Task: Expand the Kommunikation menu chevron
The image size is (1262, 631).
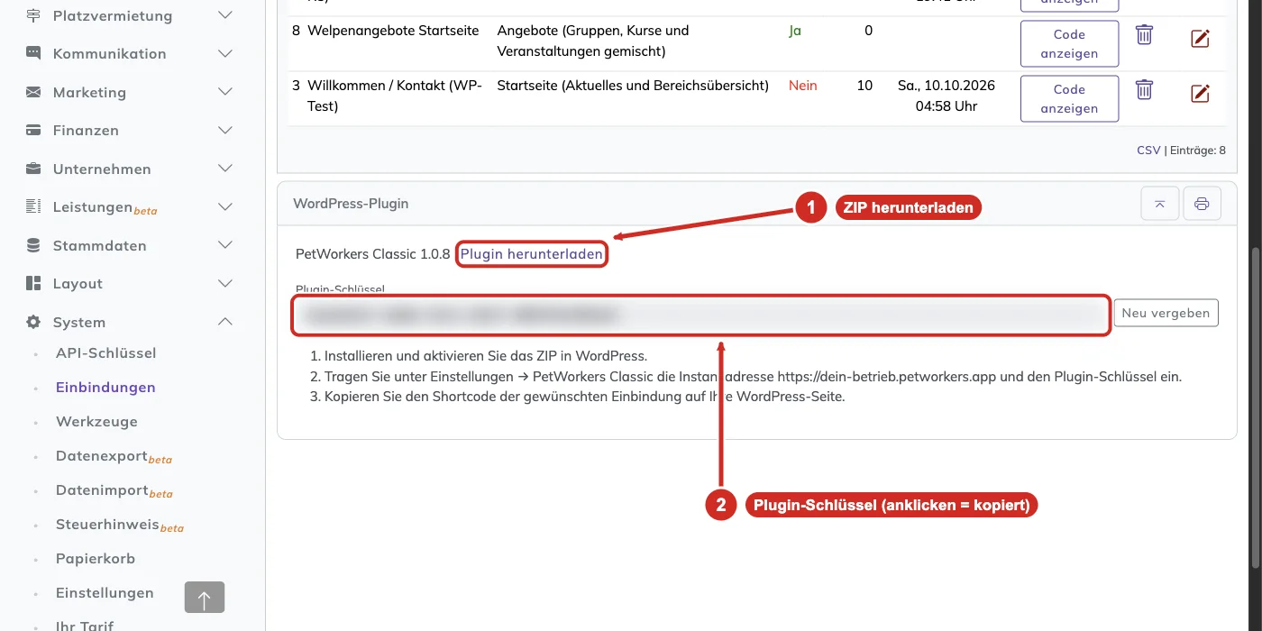Action: click(x=225, y=53)
